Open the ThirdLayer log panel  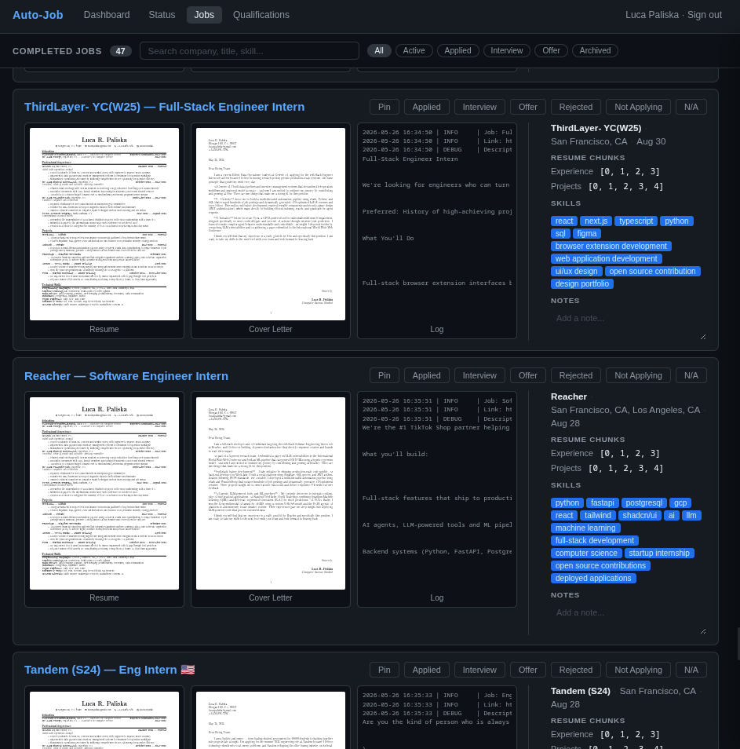coord(437,231)
